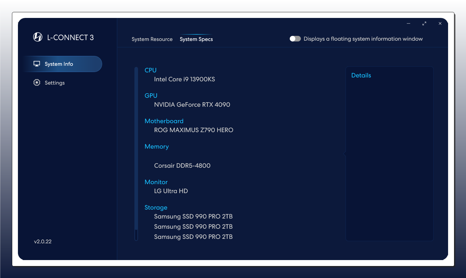The height and width of the screenshot is (278, 466).
Task: Switch to the System Resource tab
Action: click(x=152, y=39)
